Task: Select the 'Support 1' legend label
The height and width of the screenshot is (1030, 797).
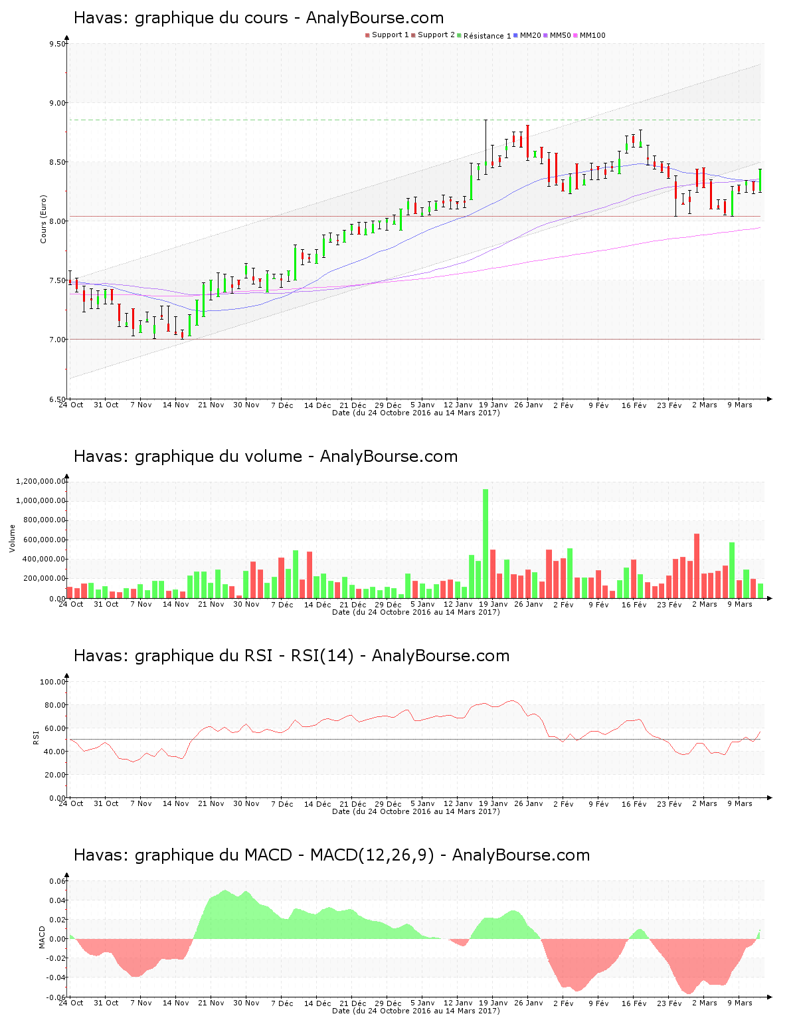Action: point(391,35)
